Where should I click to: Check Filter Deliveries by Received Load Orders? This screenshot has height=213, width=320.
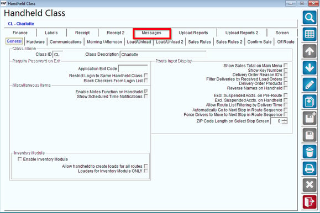click(286, 79)
